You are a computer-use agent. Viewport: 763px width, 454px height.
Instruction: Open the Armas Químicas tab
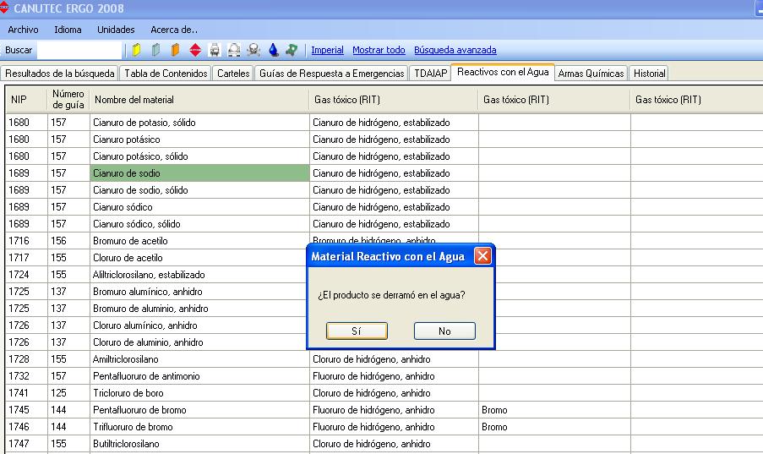[591, 73]
